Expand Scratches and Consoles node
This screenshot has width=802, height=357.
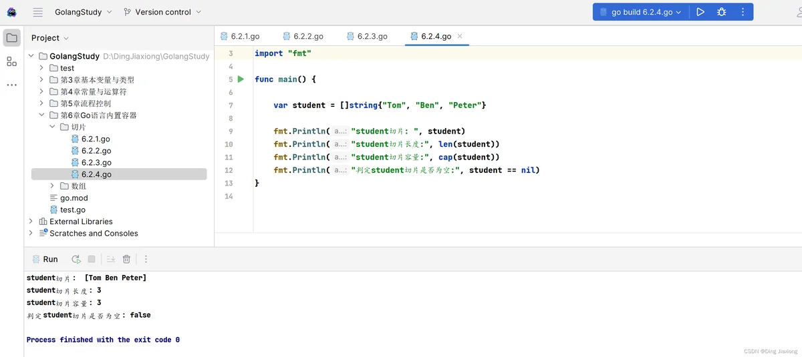pos(31,234)
